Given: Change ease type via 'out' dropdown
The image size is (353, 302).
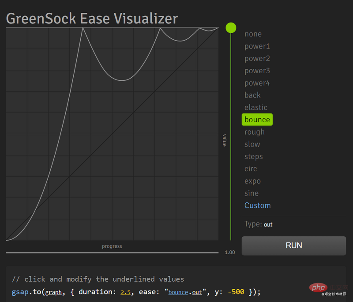Looking at the screenshot, I should pos(268,225).
